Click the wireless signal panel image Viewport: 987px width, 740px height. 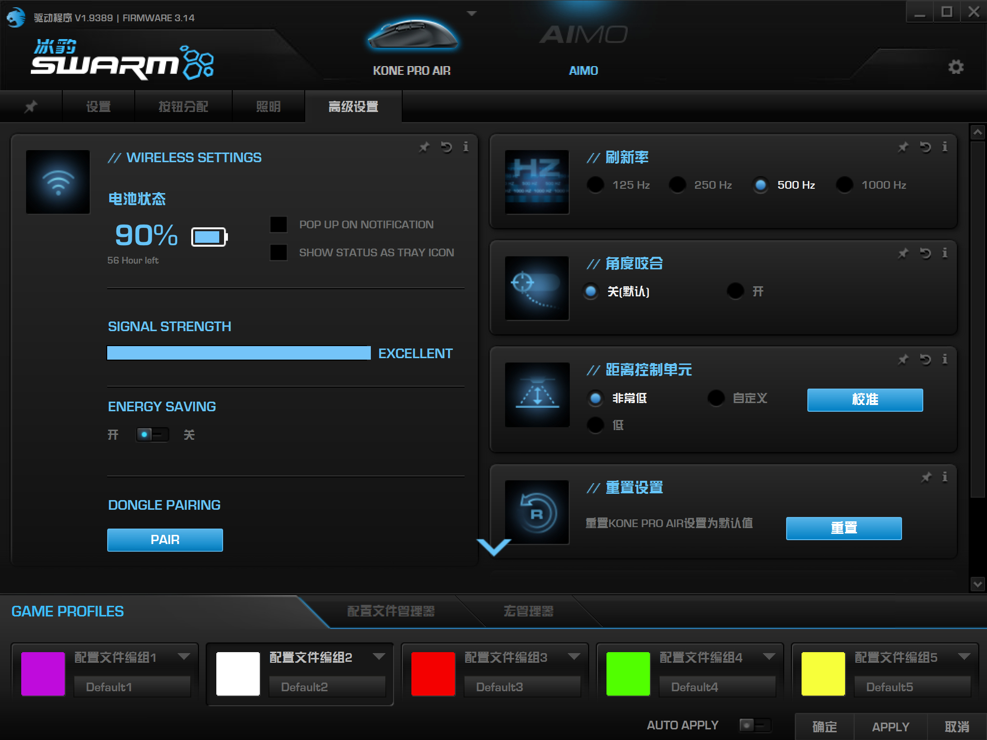click(58, 182)
